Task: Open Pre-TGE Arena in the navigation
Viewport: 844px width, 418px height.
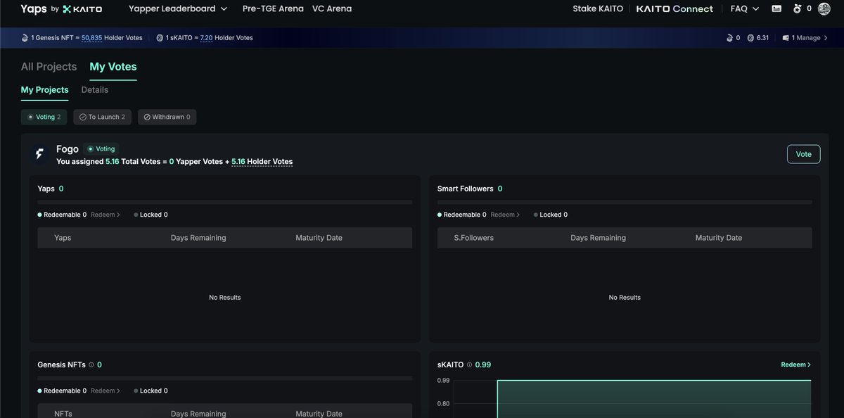Action: 273,9
